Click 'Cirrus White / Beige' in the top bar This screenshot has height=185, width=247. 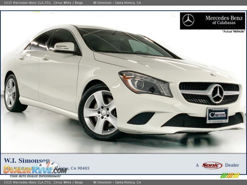68,3
